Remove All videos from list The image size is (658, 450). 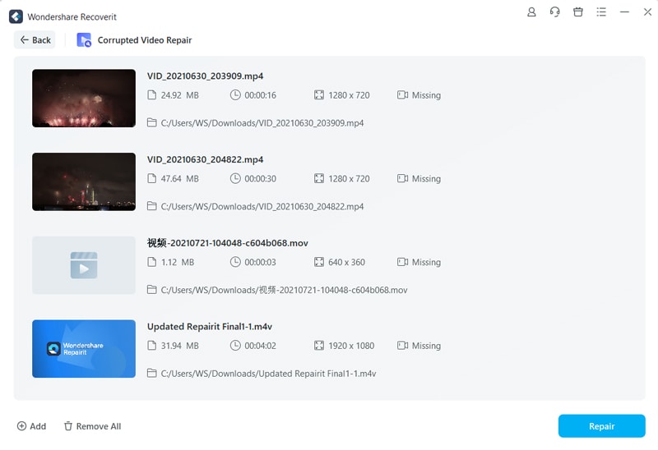pos(92,426)
